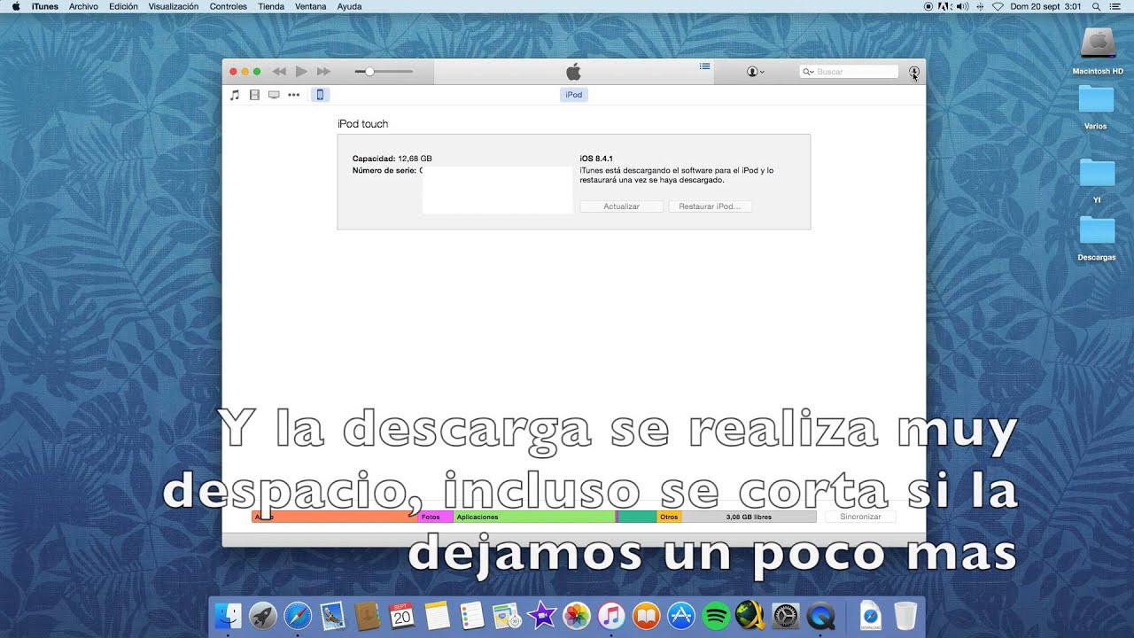Click the Actualizar button

click(622, 206)
